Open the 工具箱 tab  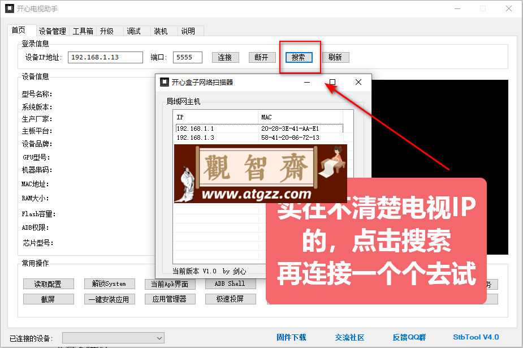pos(83,31)
